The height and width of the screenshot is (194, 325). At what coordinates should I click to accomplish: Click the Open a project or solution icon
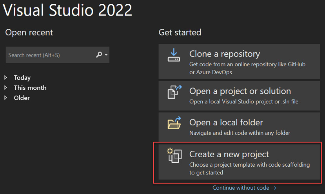(174, 92)
